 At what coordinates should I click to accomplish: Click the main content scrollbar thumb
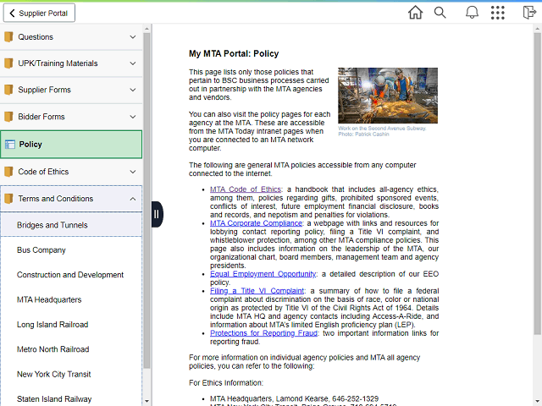[537, 184]
